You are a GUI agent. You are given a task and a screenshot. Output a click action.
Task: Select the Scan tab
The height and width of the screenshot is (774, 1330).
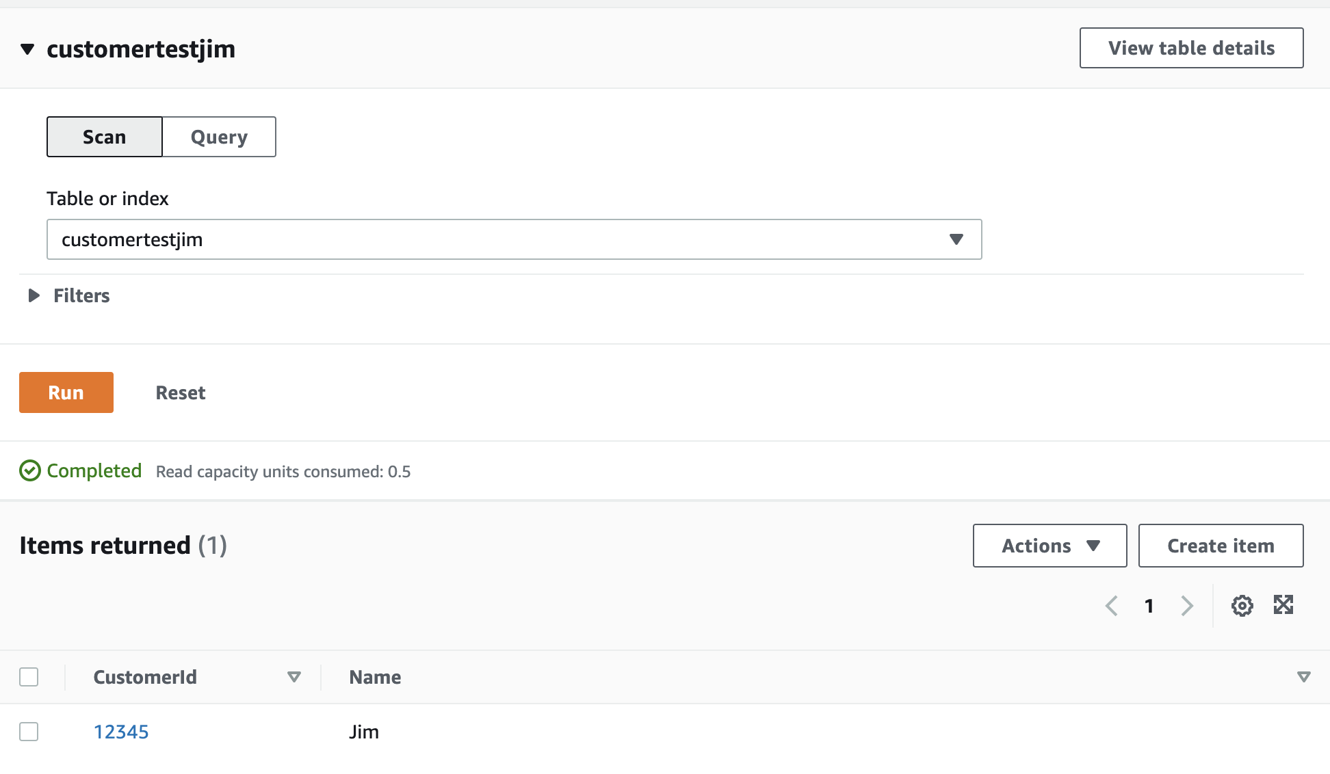(x=105, y=137)
